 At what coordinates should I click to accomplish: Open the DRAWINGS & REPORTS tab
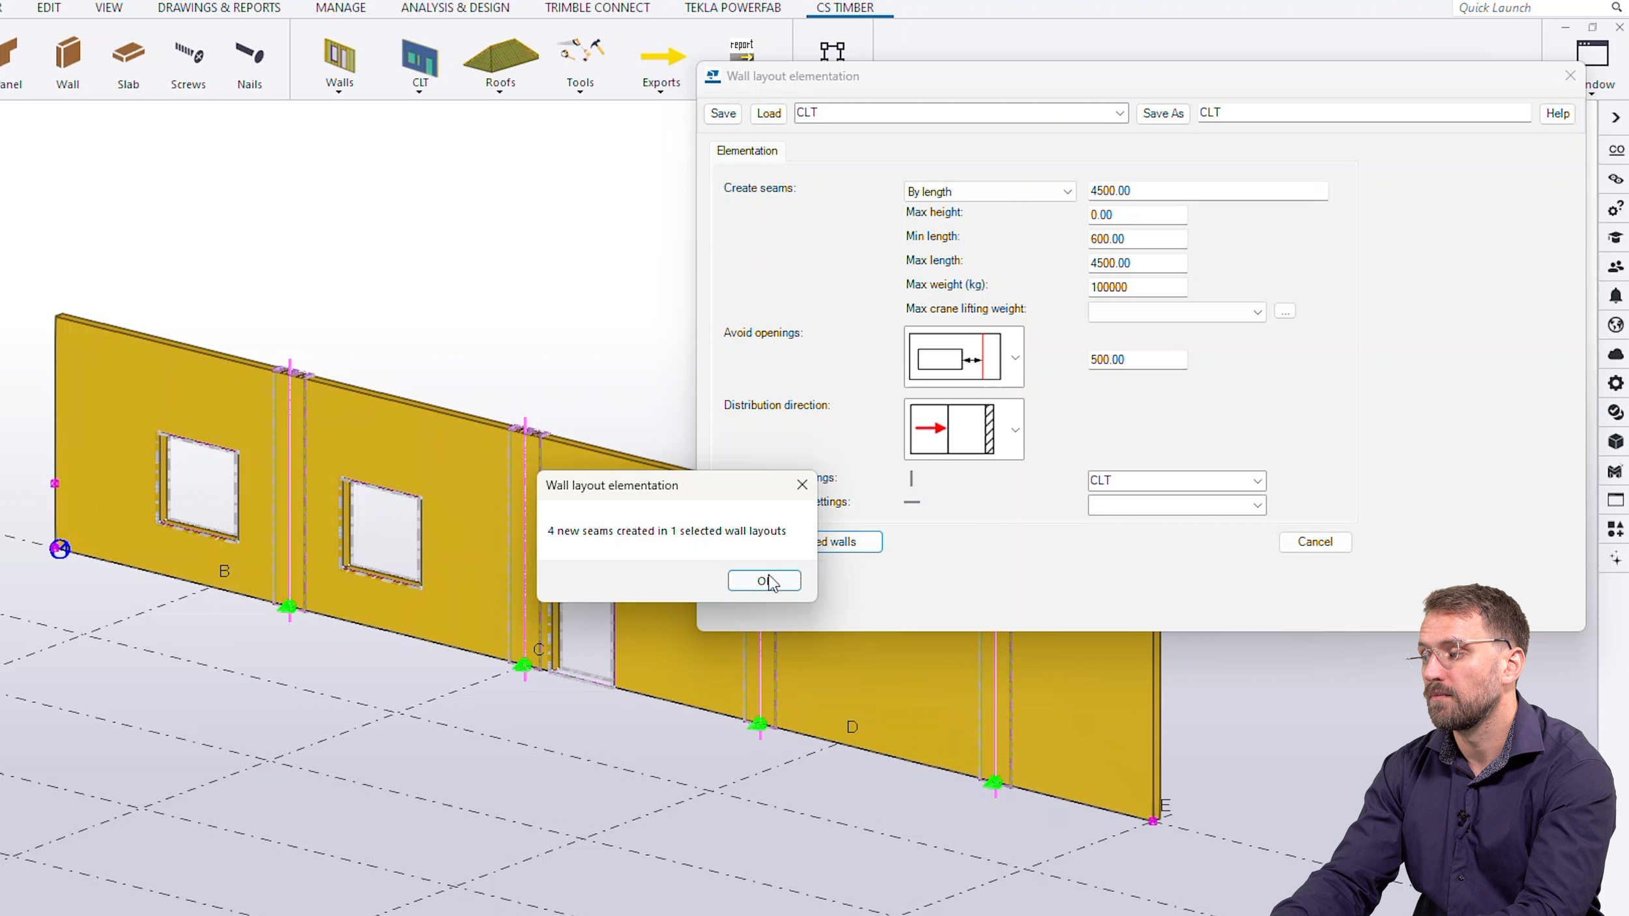[219, 8]
